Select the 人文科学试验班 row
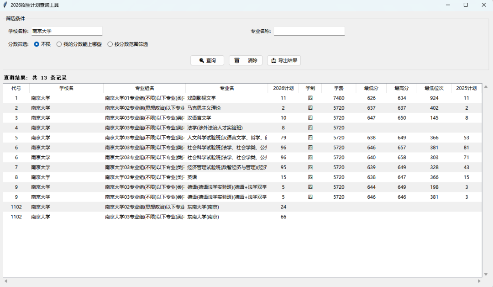This screenshot has width=493, height=287. 242,138
